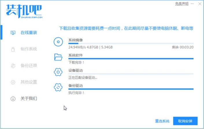Screen dimensions: 204x129
Task: Click the 系统软件 folder icon
Action: (58, 57)
